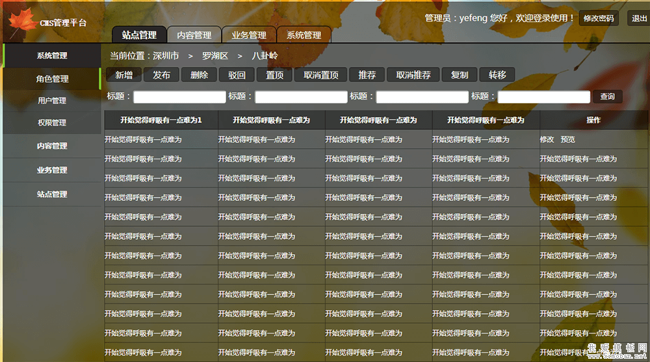Expand 系统管理 in the sidebar
The image size is (650, 362).
pyautogui.click(x=52, y=56)
